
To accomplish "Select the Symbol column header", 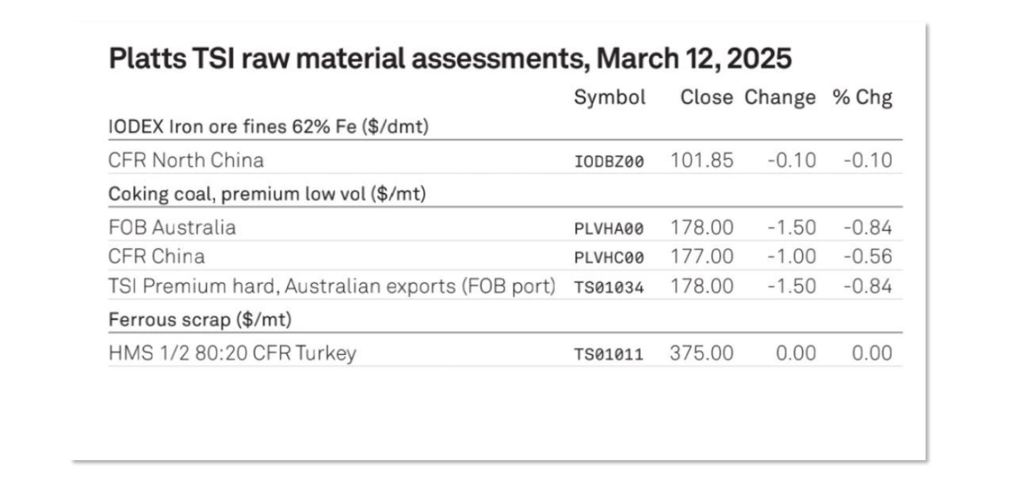I will click(x=610, y=98).
